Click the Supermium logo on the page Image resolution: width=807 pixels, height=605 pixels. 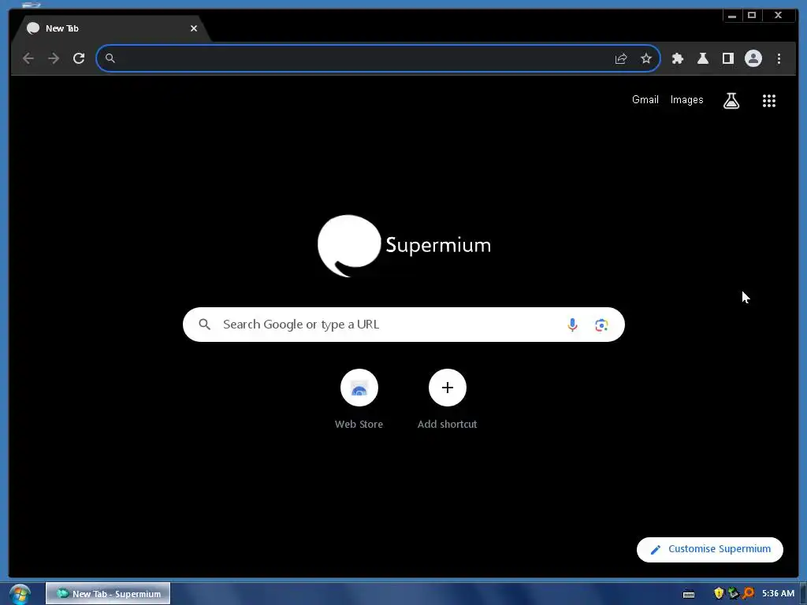(x=404, y=246)
